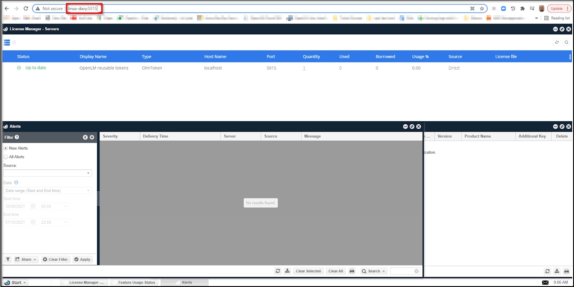Open the Search dropdown in Alerts toolbar
Viewport: 574px width, 287px height.
click(373, 271)
